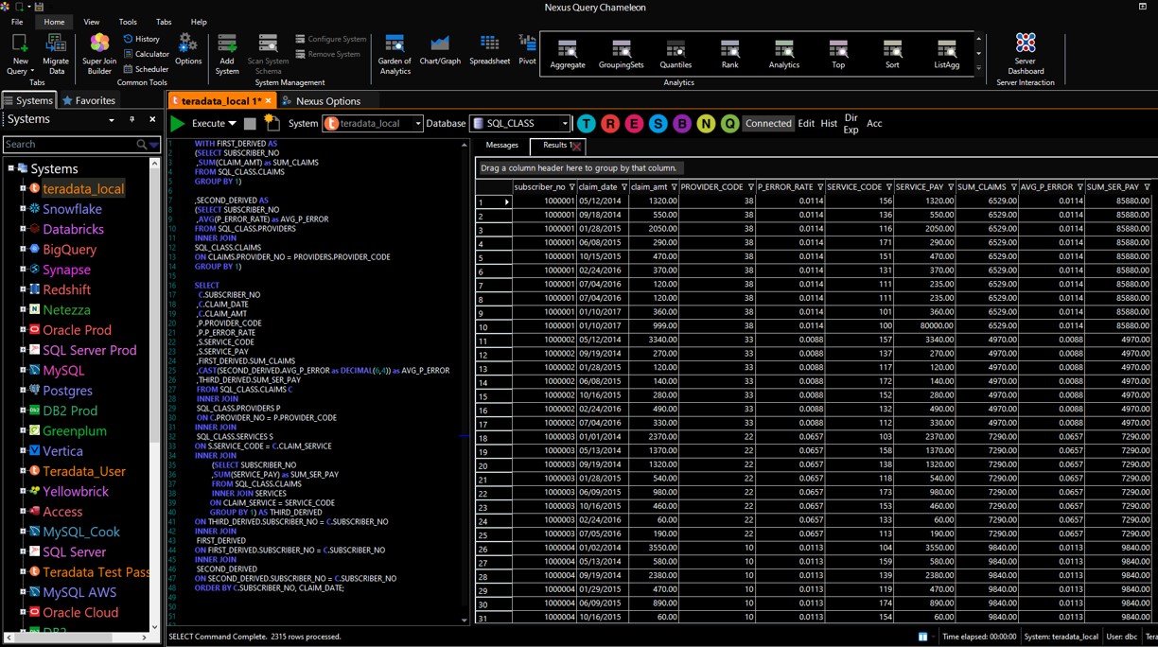
Task: Open the System teradata_local dropdown
Action: tap(417, 124)
